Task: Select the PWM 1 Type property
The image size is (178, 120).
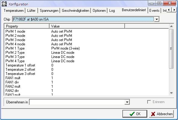Action: click(x=15, y=48)
